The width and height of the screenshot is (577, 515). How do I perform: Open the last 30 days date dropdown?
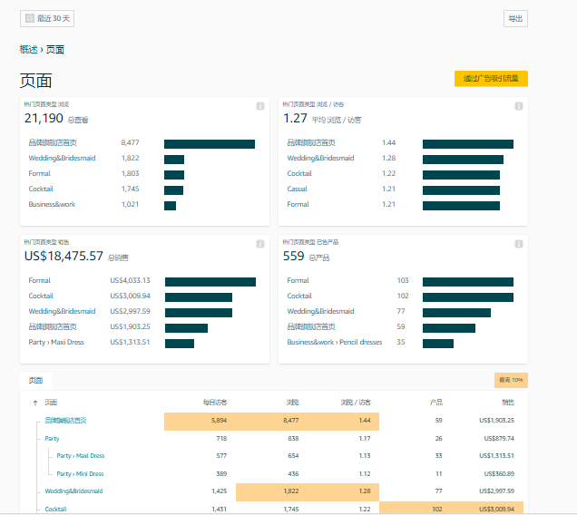coord(47,18)
